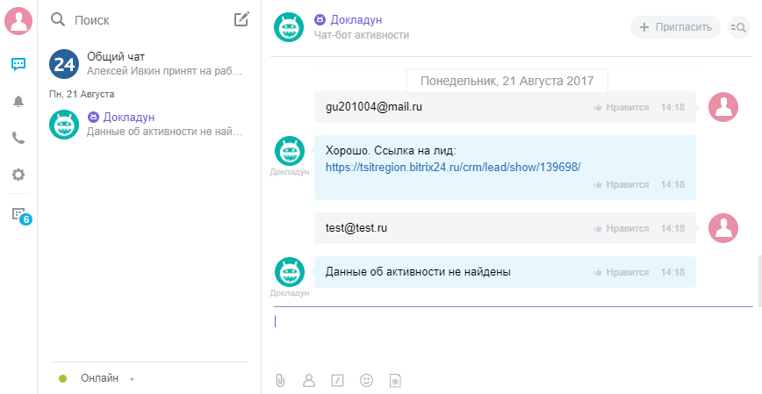Click the message input area
This screenshot has height=394, width=762.
514,335
